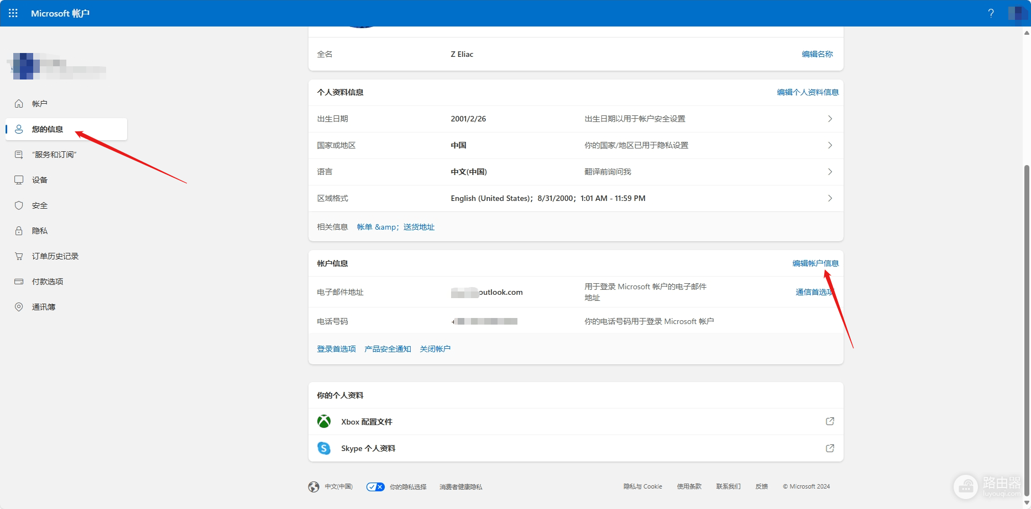Open Xbox 配置文件 row
The width and height of the screenshot is (1031, 509).
[576, 422]
